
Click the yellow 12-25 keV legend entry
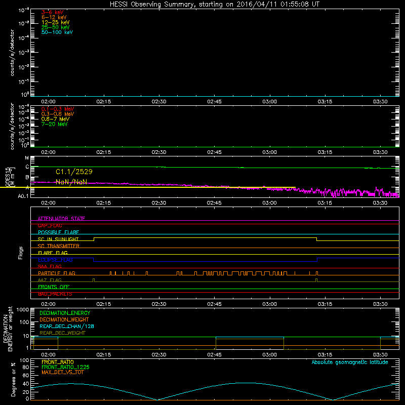(x=55, y=22)
